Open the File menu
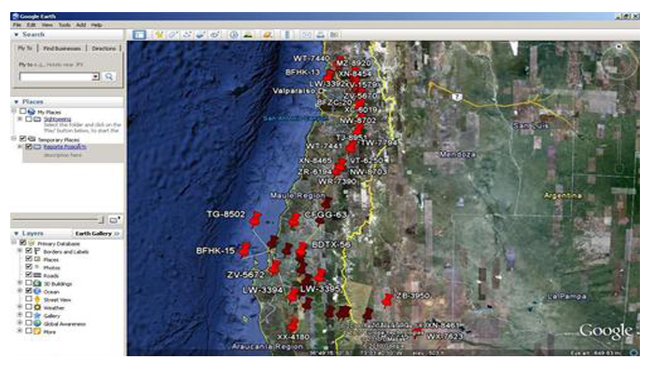 coord(17,25)
